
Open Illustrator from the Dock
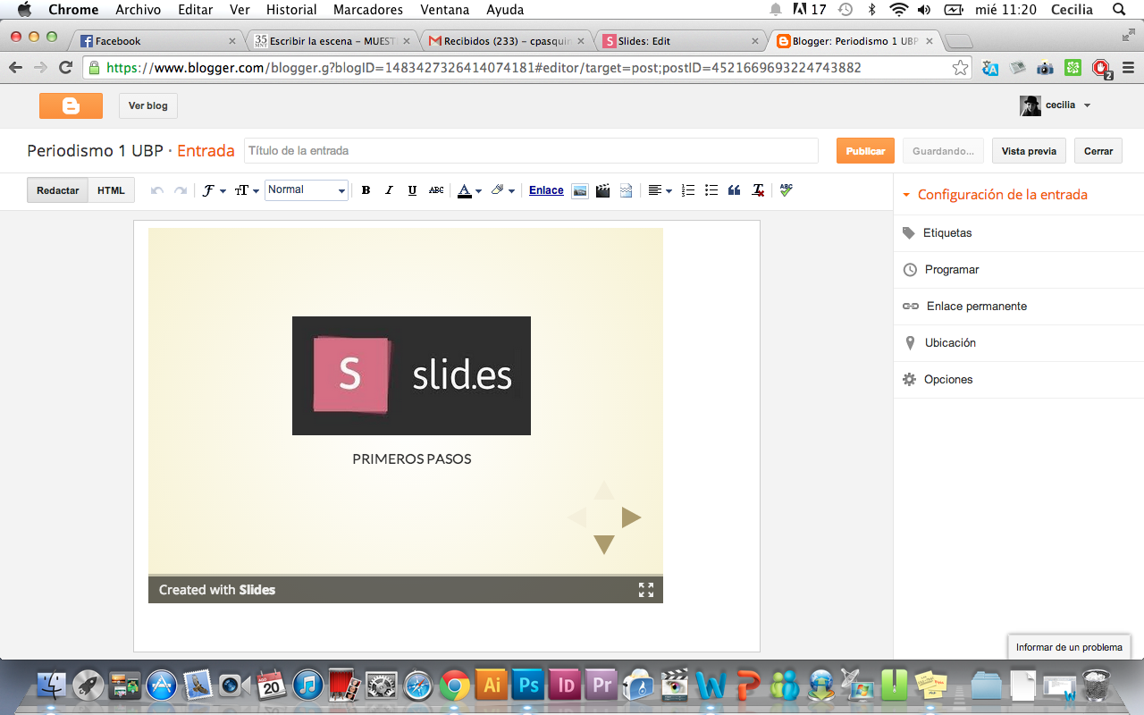point(492,686)
